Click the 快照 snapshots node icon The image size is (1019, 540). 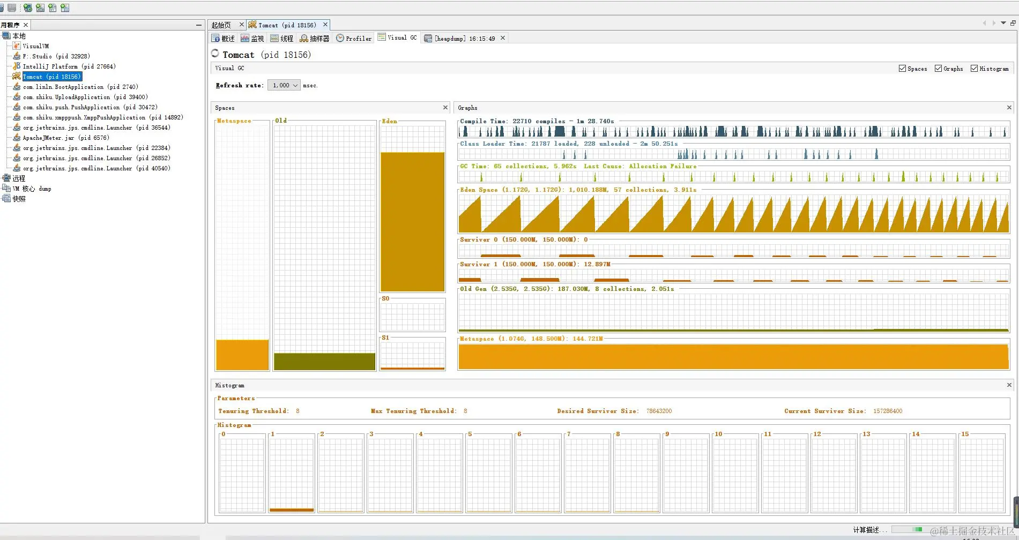(6, 199)
